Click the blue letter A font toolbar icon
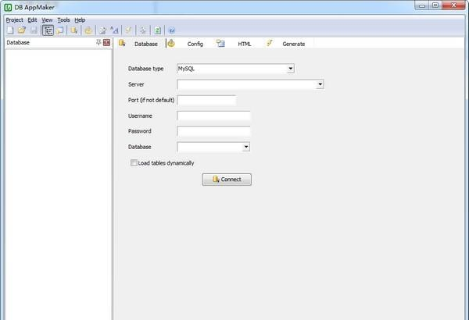This screenshot has height=320, width=469. [x=114, y=30]
